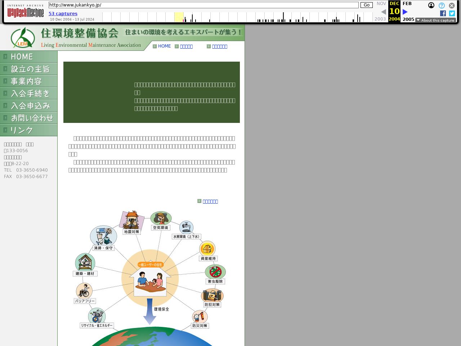
Task: Click the site banner title 住環境整備協会
Action: (80, 33)
